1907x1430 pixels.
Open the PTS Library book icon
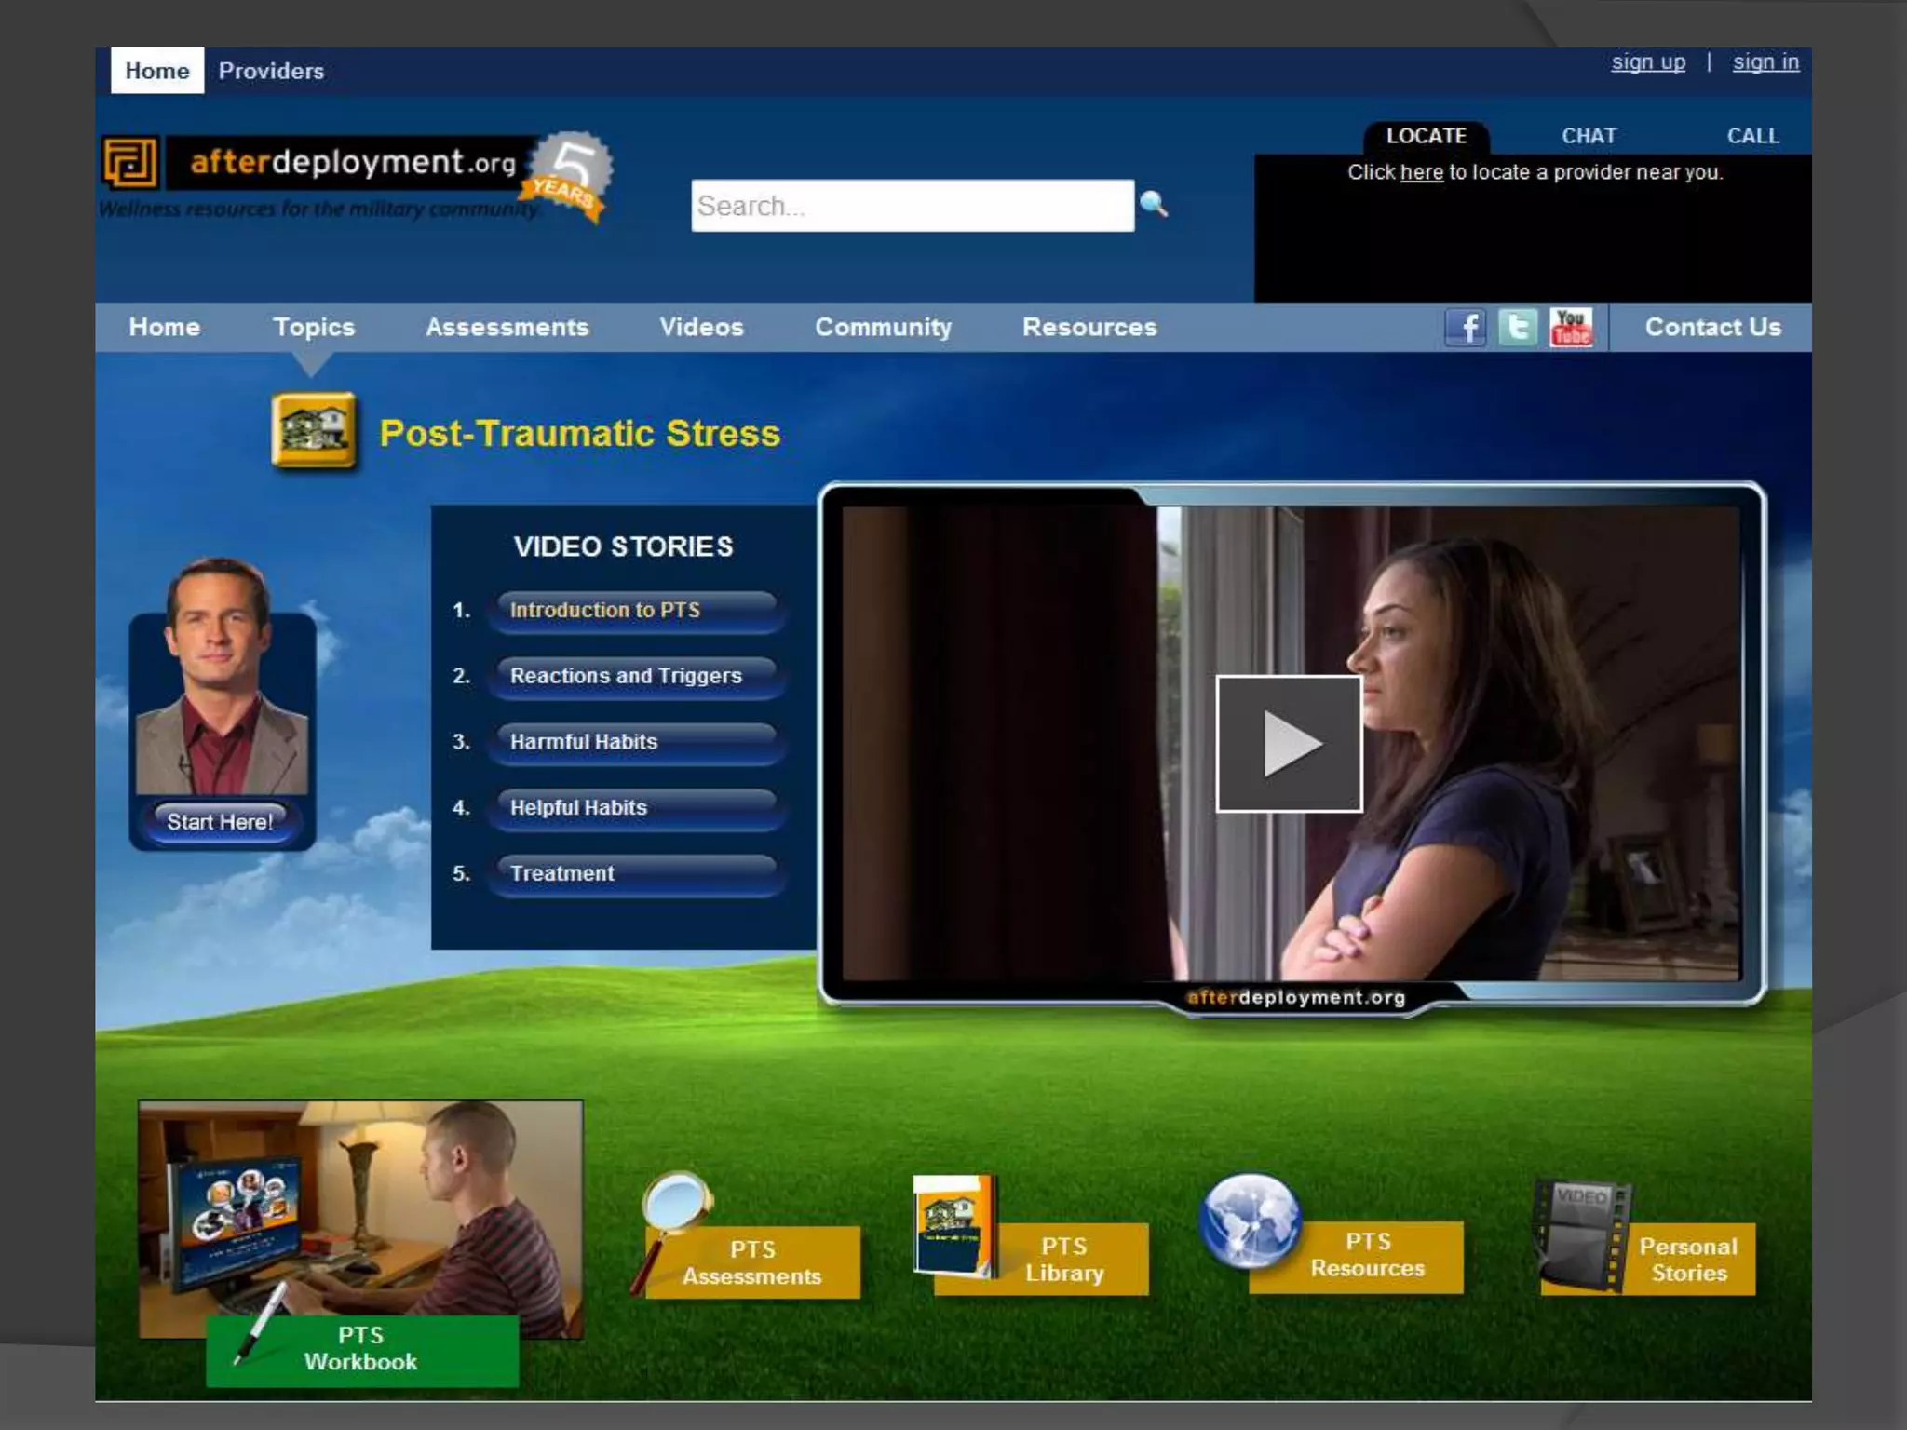(x=954, y=1225)
